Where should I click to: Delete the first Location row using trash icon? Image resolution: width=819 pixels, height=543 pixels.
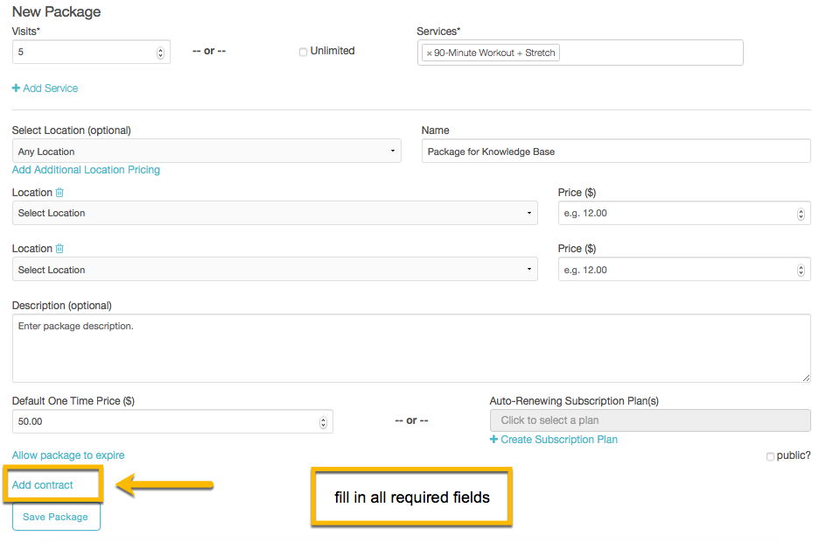pyautogui.click(x=59, y=192)
